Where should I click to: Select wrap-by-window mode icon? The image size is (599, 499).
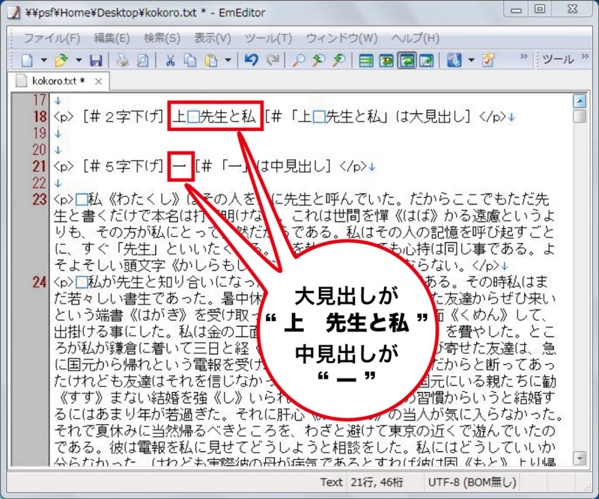point(408,62)
